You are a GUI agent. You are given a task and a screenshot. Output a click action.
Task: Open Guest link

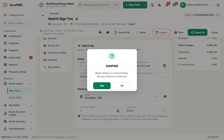pos(122,32)
